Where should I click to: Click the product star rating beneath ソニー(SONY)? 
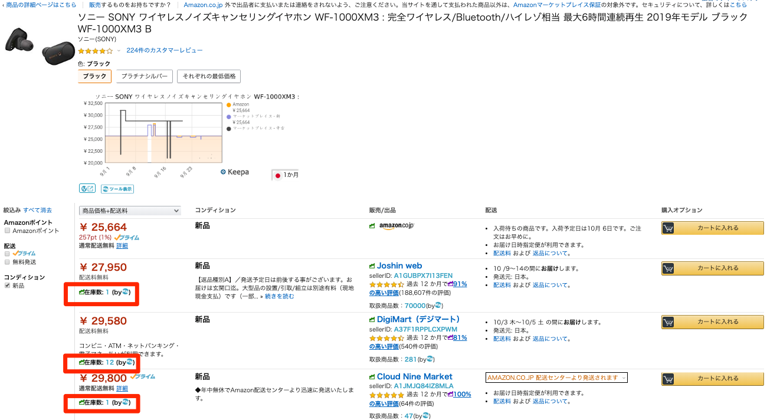[95, 51]
